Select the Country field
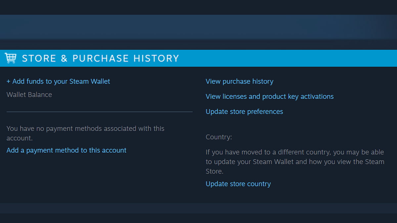Image resolution: width=397 pixels, height=223 pixels. (219, 137)
